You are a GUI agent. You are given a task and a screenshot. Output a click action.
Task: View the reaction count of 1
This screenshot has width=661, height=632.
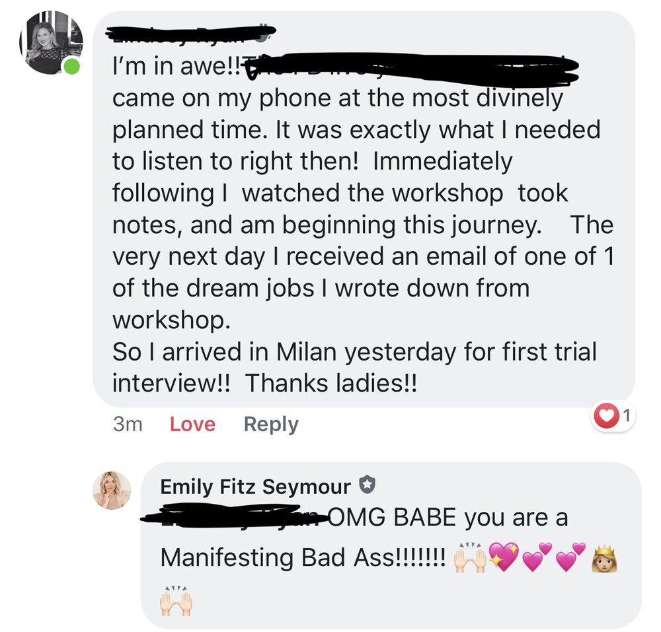(626, 416)
